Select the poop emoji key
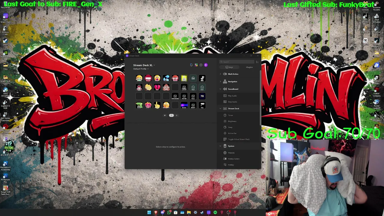The height and width of the screenshot is (216, 384). coord(166,87)
